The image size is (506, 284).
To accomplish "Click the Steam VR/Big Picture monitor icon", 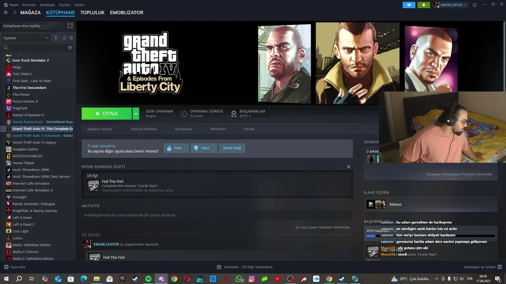I will [475, 5].
